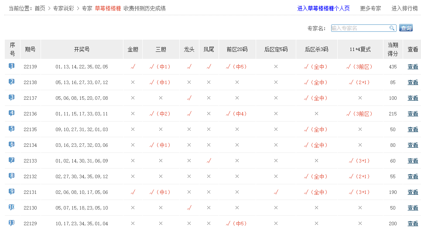Viewport: 421px width, 227px height.
Task: Click the magnifier icon in expert search box
Action: pyautogui.click(x=392, y=28)
